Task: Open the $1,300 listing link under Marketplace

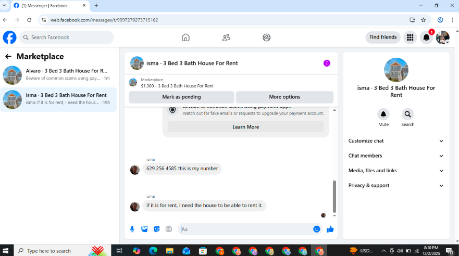Action: (177, 86)
